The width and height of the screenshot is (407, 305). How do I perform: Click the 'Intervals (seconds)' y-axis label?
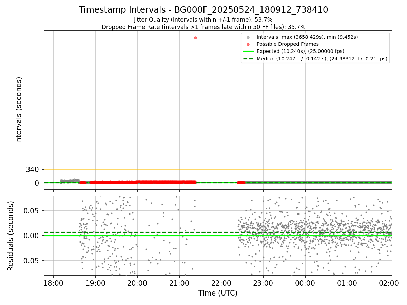click(19, 110)
